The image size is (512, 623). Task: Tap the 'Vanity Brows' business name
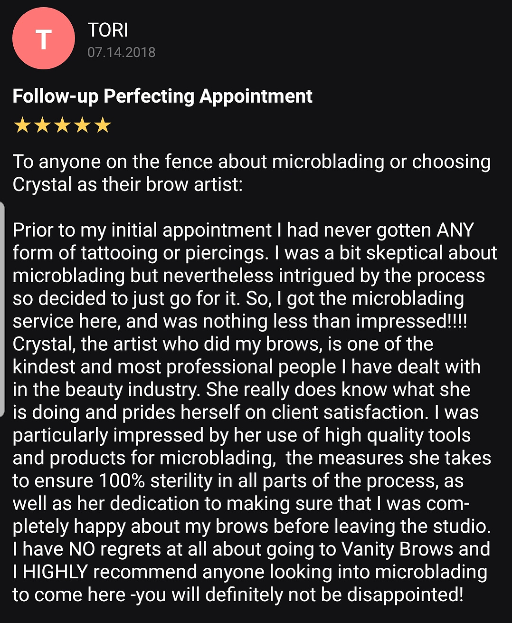tap(398, 549)
